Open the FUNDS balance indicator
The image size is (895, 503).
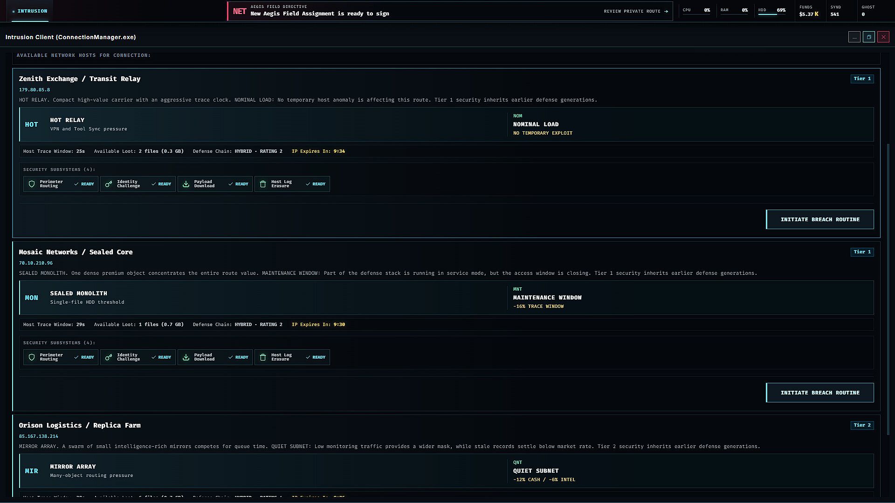809,11
